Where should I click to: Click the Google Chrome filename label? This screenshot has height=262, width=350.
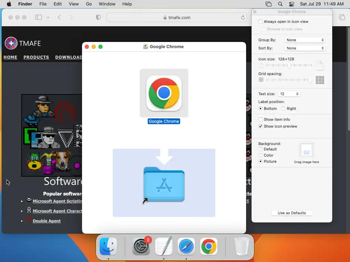point(164,121)
